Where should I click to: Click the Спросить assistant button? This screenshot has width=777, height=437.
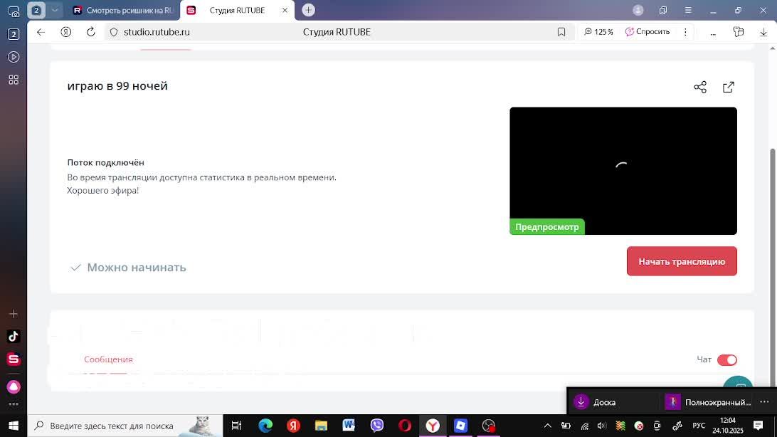coord(647,32)
